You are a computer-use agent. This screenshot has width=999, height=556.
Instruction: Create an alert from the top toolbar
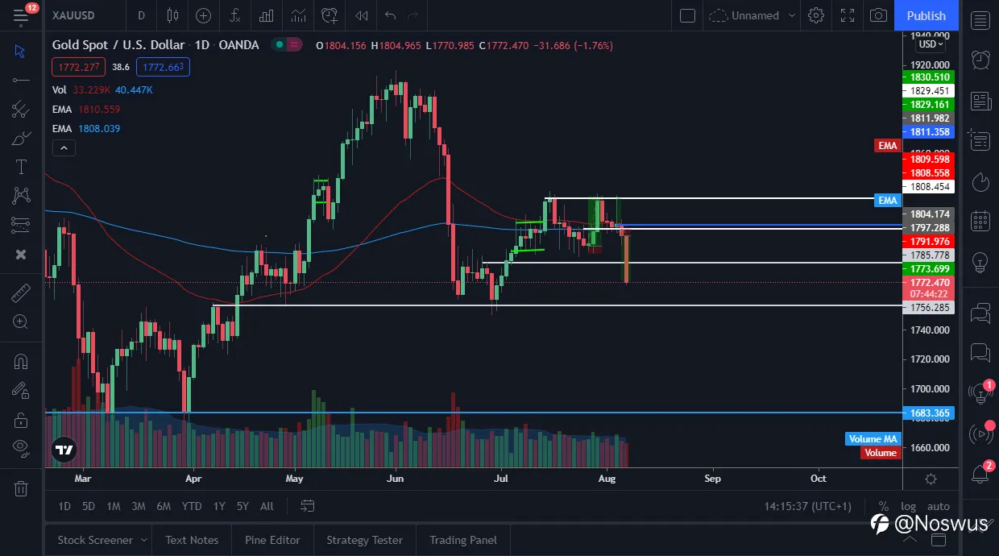tap(330, 15)
